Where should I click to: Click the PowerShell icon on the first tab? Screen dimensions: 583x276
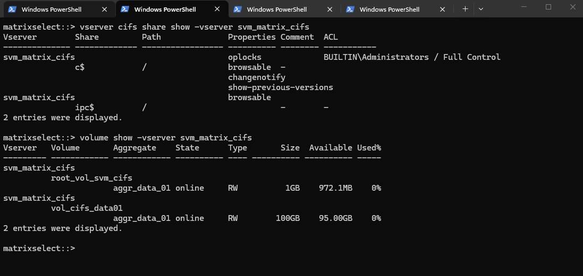pyautogui.click(x=12, y=9)
